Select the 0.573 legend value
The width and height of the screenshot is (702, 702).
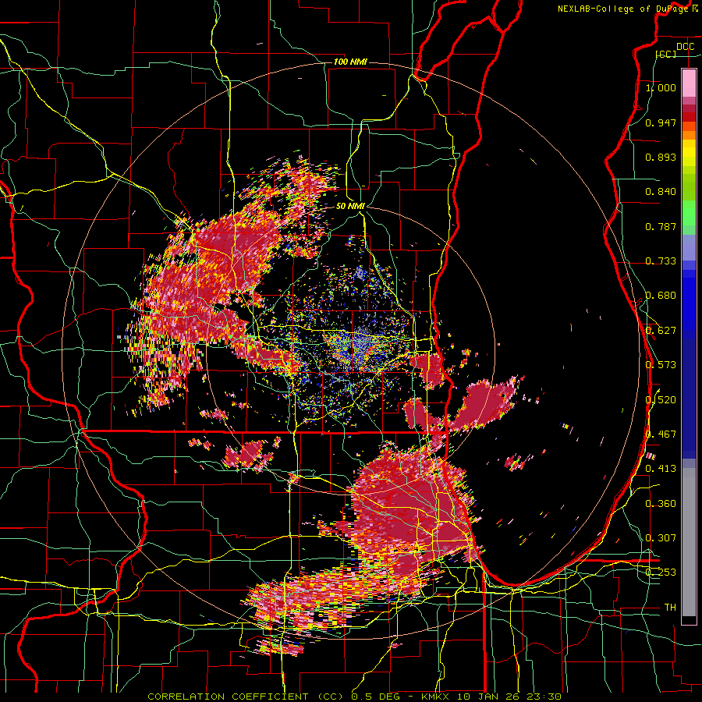click(661, 365)
